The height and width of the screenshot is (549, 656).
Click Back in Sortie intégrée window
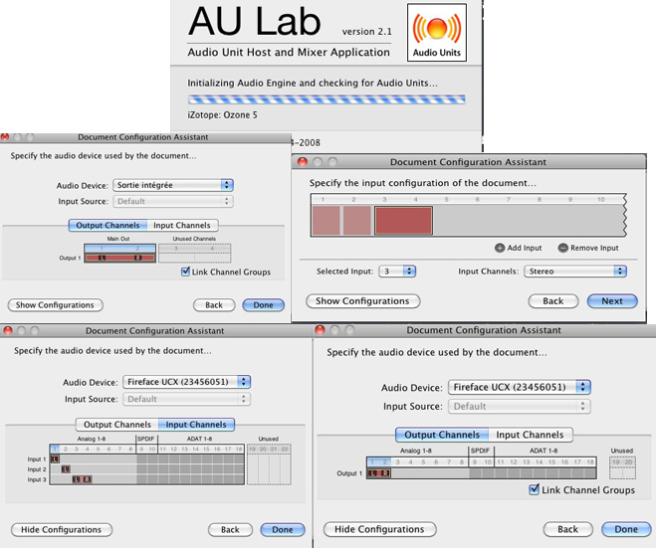(214, 305)
